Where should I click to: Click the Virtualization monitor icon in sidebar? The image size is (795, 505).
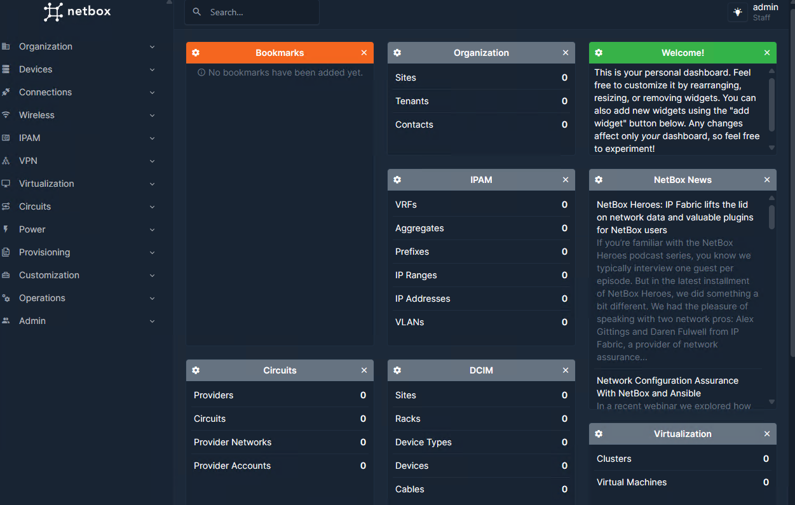coord(6,184)
